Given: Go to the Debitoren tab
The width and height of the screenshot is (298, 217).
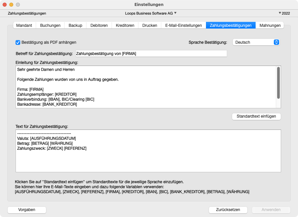Looking at the screenshot, I should (x=99, y=26).
